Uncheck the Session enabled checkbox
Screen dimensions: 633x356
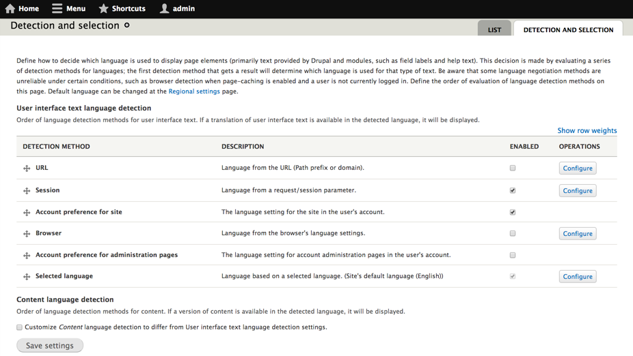click(513, 190)
